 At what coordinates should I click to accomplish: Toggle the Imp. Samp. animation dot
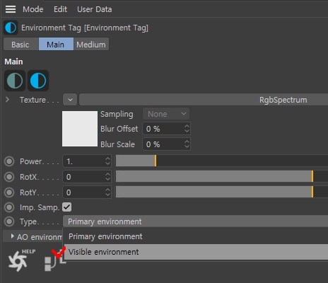pos(9,207)
